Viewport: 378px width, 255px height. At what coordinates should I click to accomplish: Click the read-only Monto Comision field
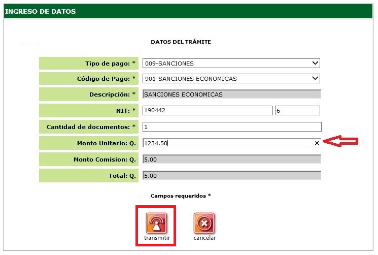(231, 160)
